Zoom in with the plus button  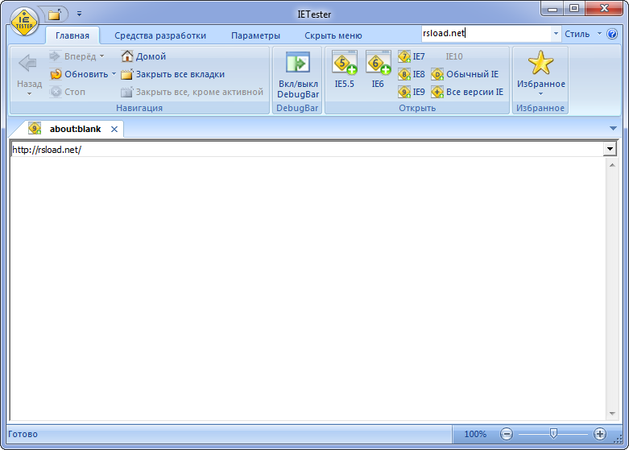600,434
